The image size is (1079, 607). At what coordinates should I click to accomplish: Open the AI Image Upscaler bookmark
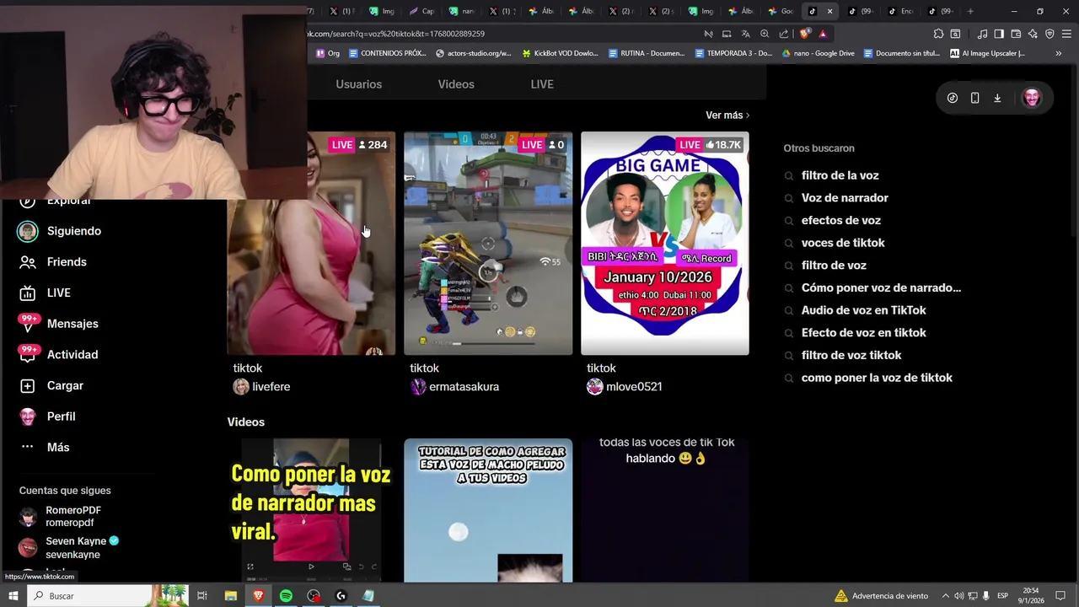(x=987, y=53)
